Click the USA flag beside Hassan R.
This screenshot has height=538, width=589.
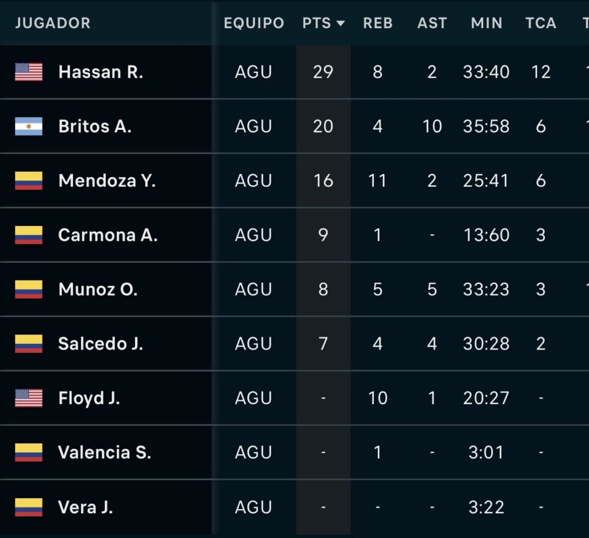pyautogui.click(x=29, y=72)
